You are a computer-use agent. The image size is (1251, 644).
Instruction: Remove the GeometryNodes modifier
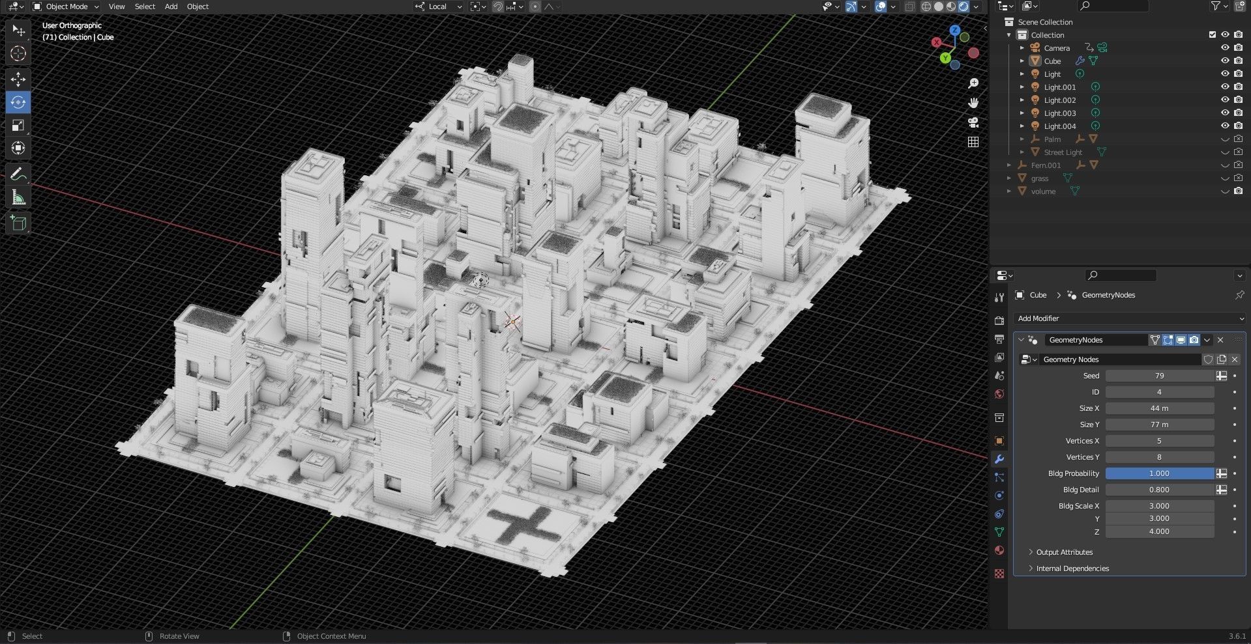pyautogui.click(x=1220, y=340)
